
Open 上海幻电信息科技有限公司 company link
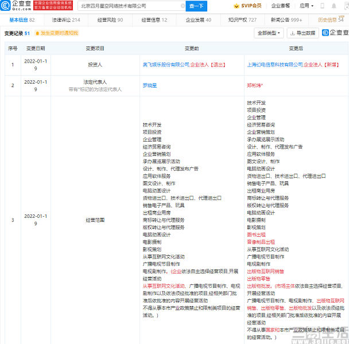(274, 65)
